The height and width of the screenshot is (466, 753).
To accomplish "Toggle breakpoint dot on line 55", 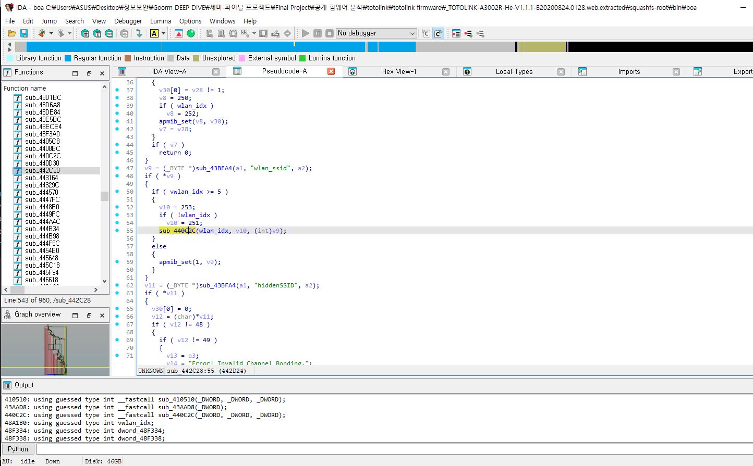I will tap(117, 231).
